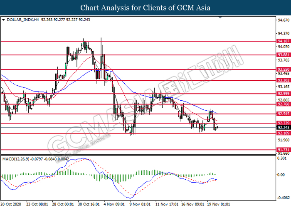Click the MACD(12,26,9) indicator label

16,159
